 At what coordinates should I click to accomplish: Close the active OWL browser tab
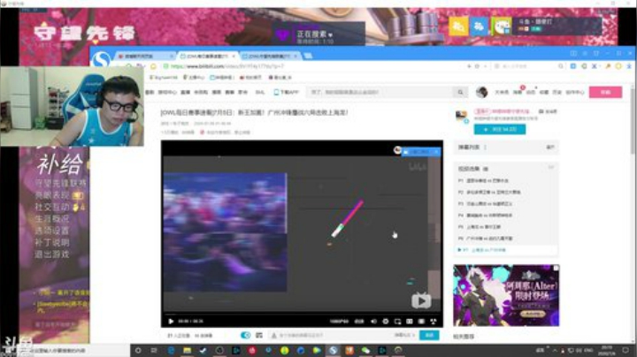pos(234,56)
